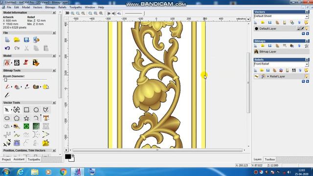Image resolution: width=313 pixels, height=176 pixels.
Task: Click the green Nesting tool icon
Action: point(26,126)
